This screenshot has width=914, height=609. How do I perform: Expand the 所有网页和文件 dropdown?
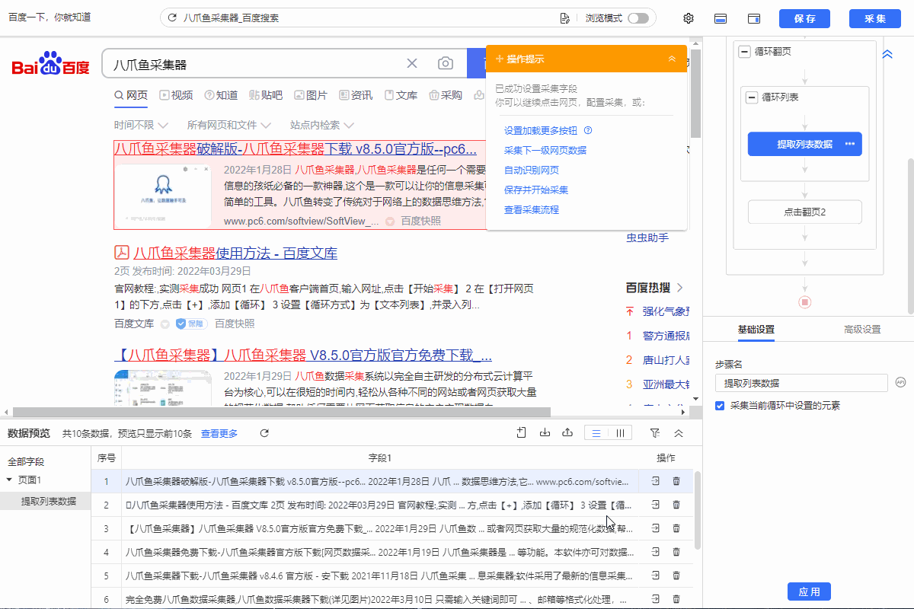228,125
